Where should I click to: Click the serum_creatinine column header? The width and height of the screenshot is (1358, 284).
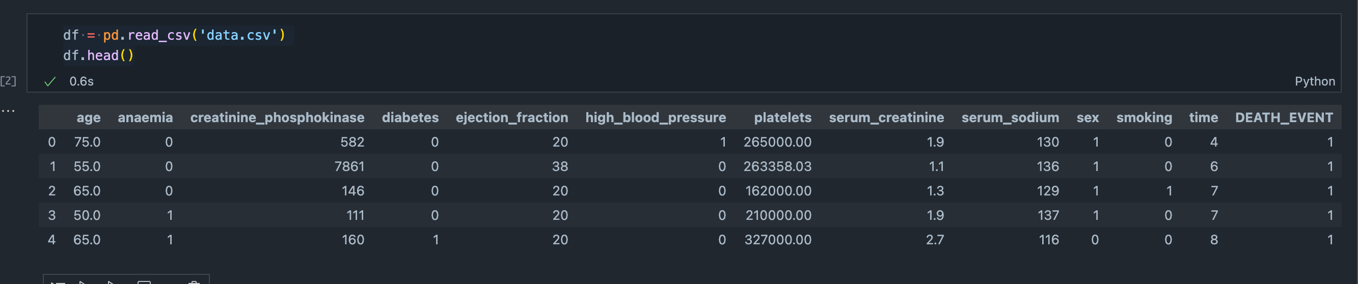[x=886, y=118]
